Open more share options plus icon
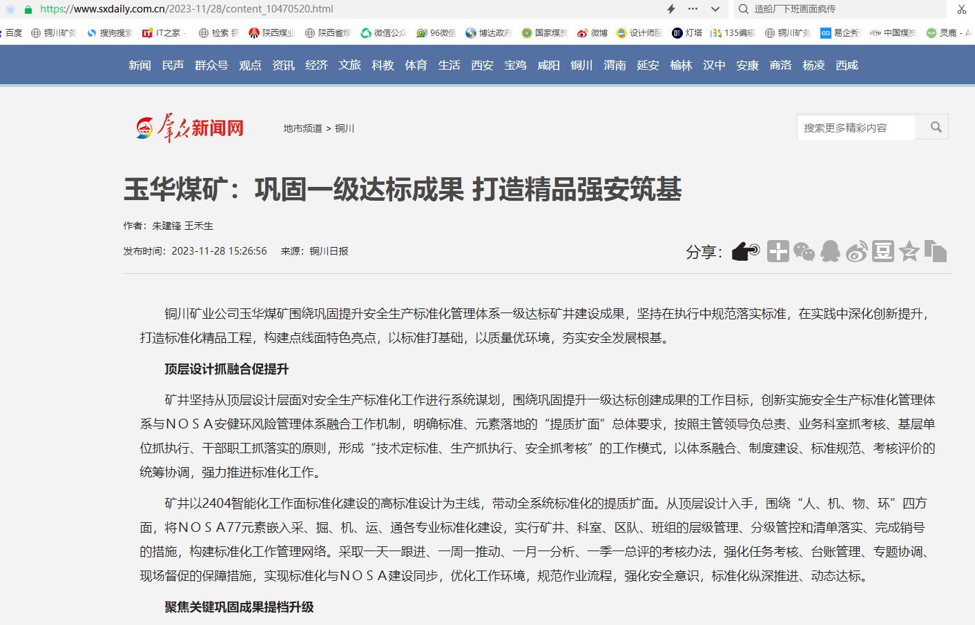This screenshot has height=625, width=975. (x=778, y=252)
